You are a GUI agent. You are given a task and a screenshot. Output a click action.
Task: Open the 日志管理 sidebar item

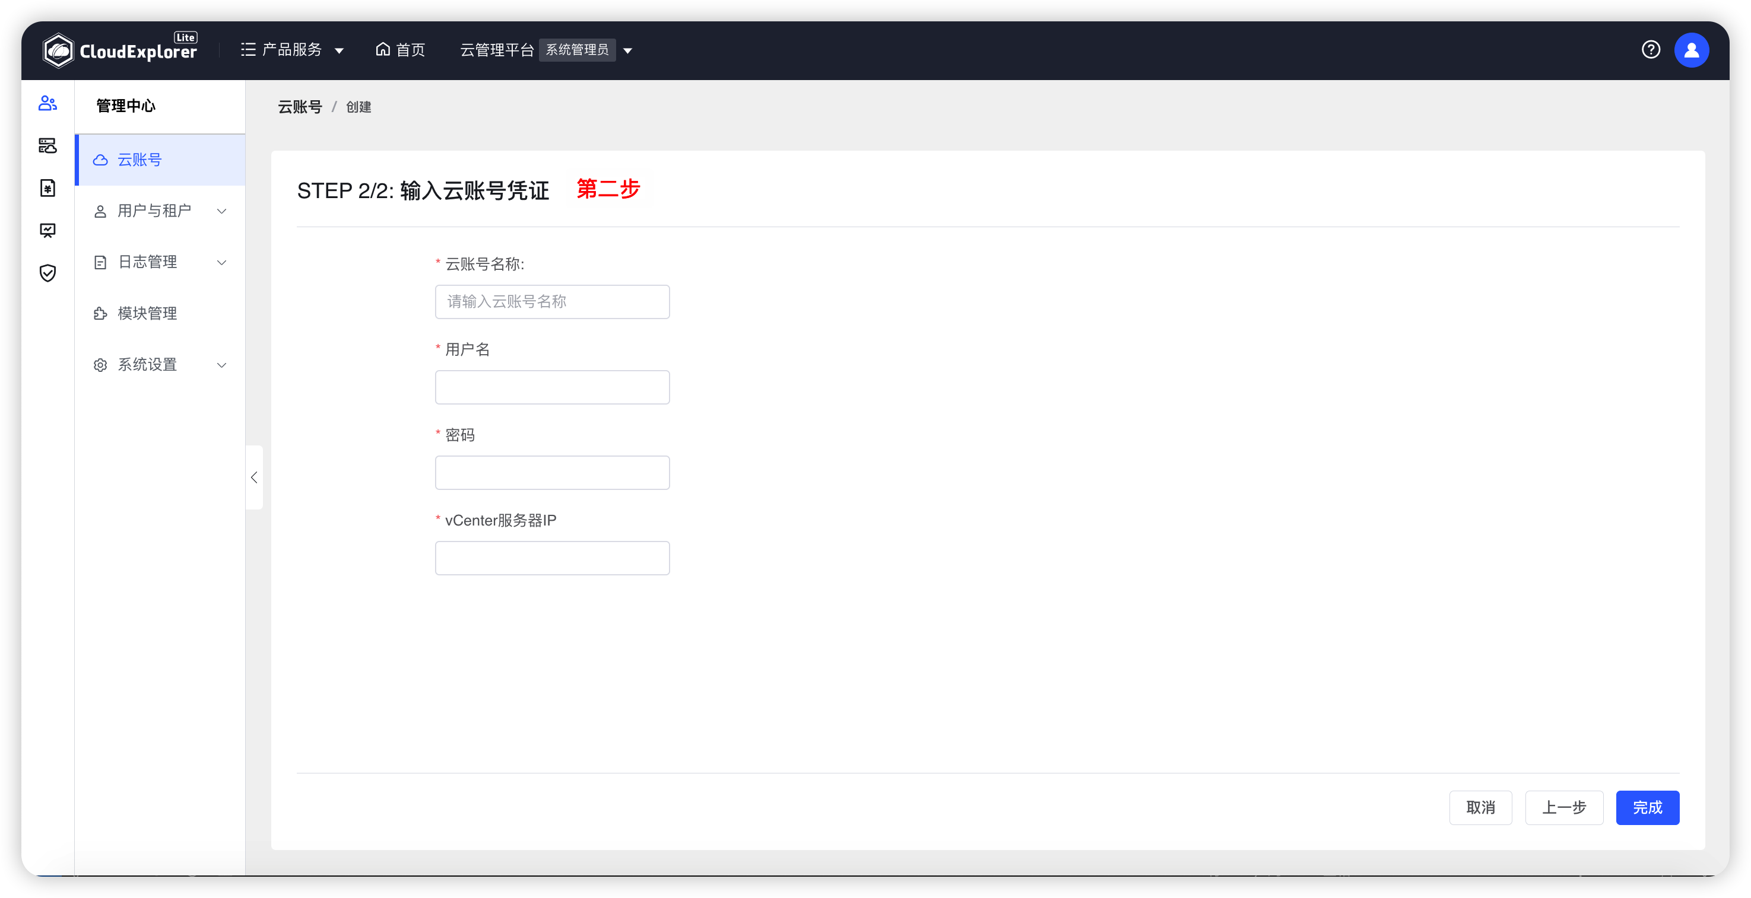160,262
